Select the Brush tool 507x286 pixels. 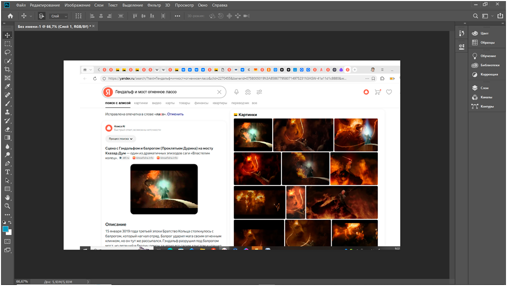(x=7, y=104)
